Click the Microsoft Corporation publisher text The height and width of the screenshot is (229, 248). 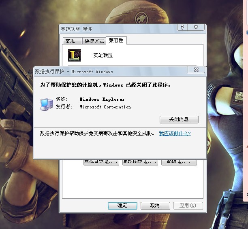pyautogui.click(x=105, y=107)
